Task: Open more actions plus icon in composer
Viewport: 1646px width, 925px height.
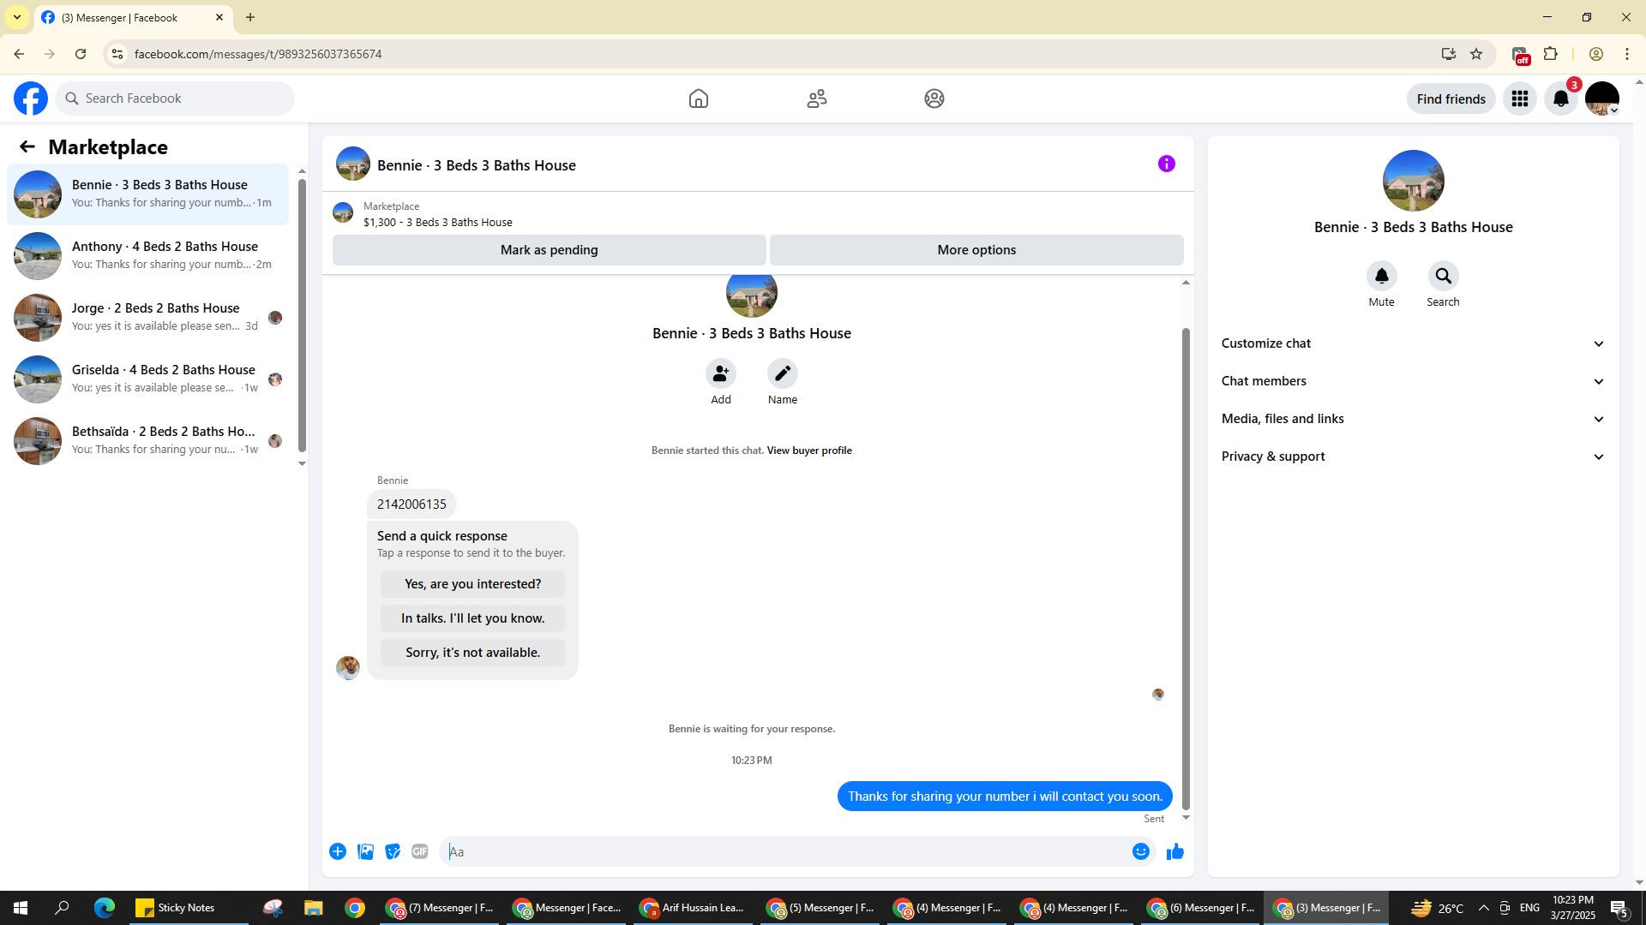Action: 338,851
